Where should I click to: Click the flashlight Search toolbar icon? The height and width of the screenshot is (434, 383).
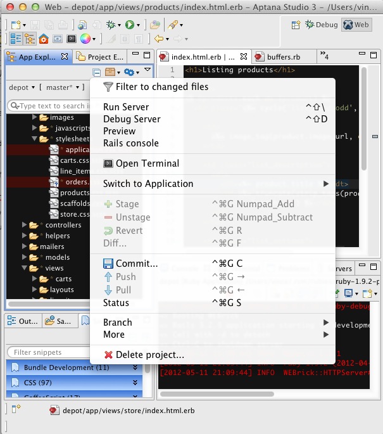pos(173,25)
